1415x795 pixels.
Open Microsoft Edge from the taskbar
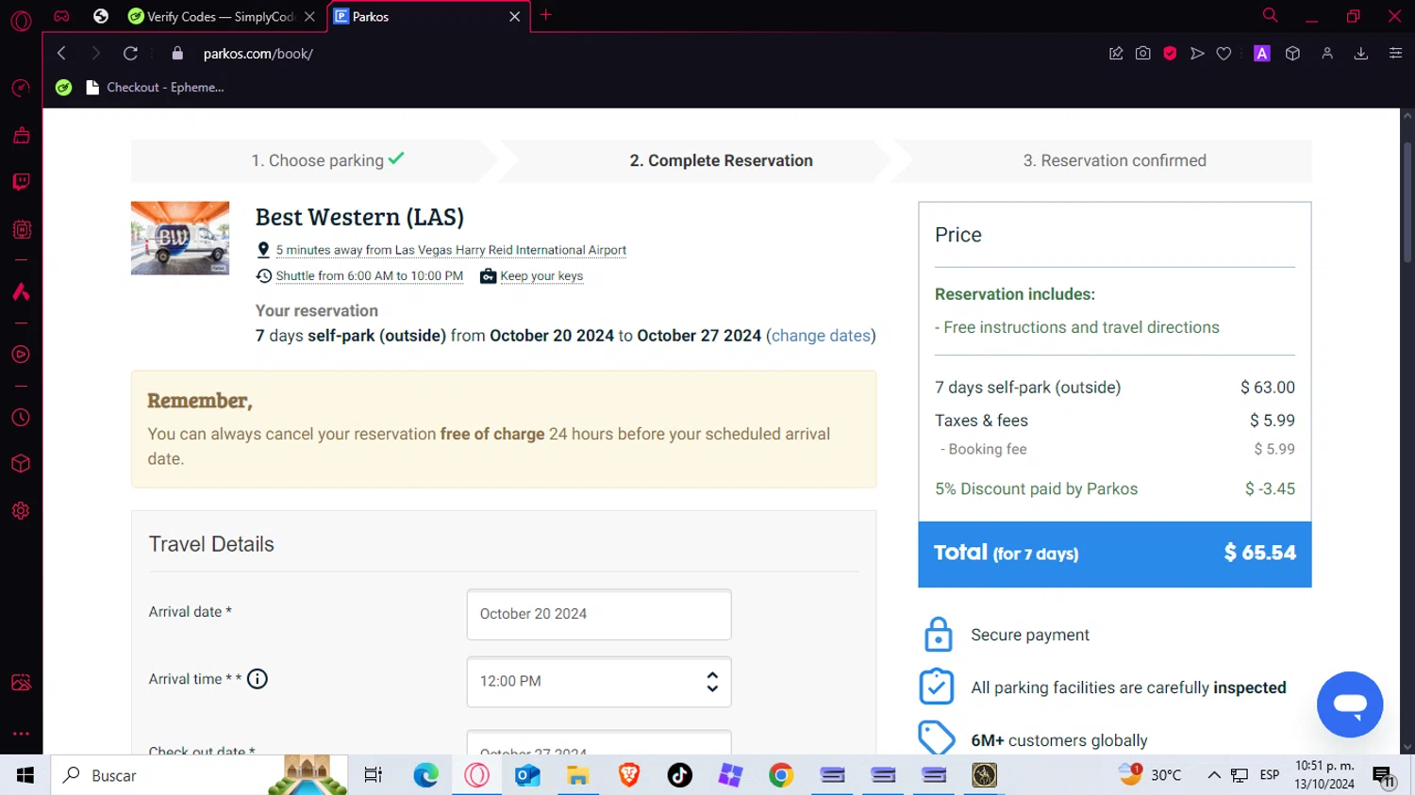coord(425,775)
